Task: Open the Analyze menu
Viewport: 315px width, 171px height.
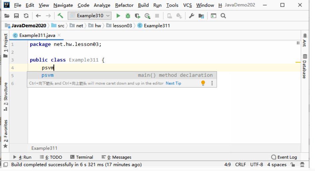Action: tap(102, 5)
